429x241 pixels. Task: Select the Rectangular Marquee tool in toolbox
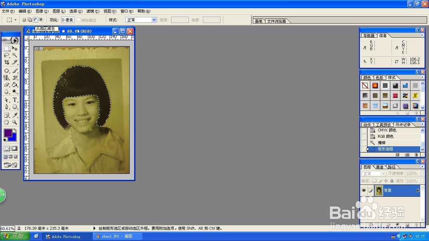coord(7,49)
